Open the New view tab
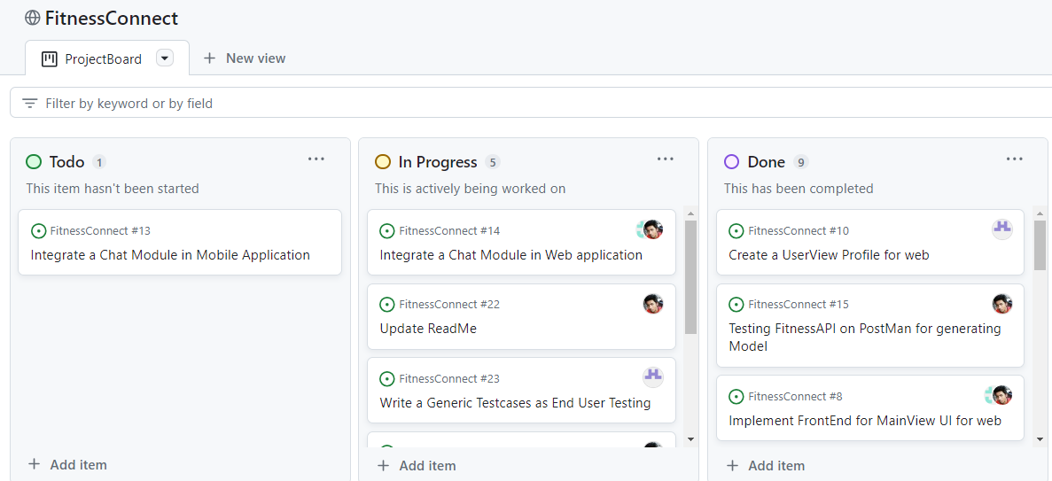Screen dimensions: 1052x481 coord(245,58)
